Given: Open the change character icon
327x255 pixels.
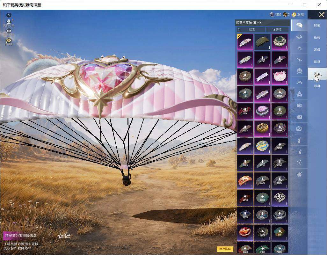Looking at the screenshot, I should tap(9, 23).
